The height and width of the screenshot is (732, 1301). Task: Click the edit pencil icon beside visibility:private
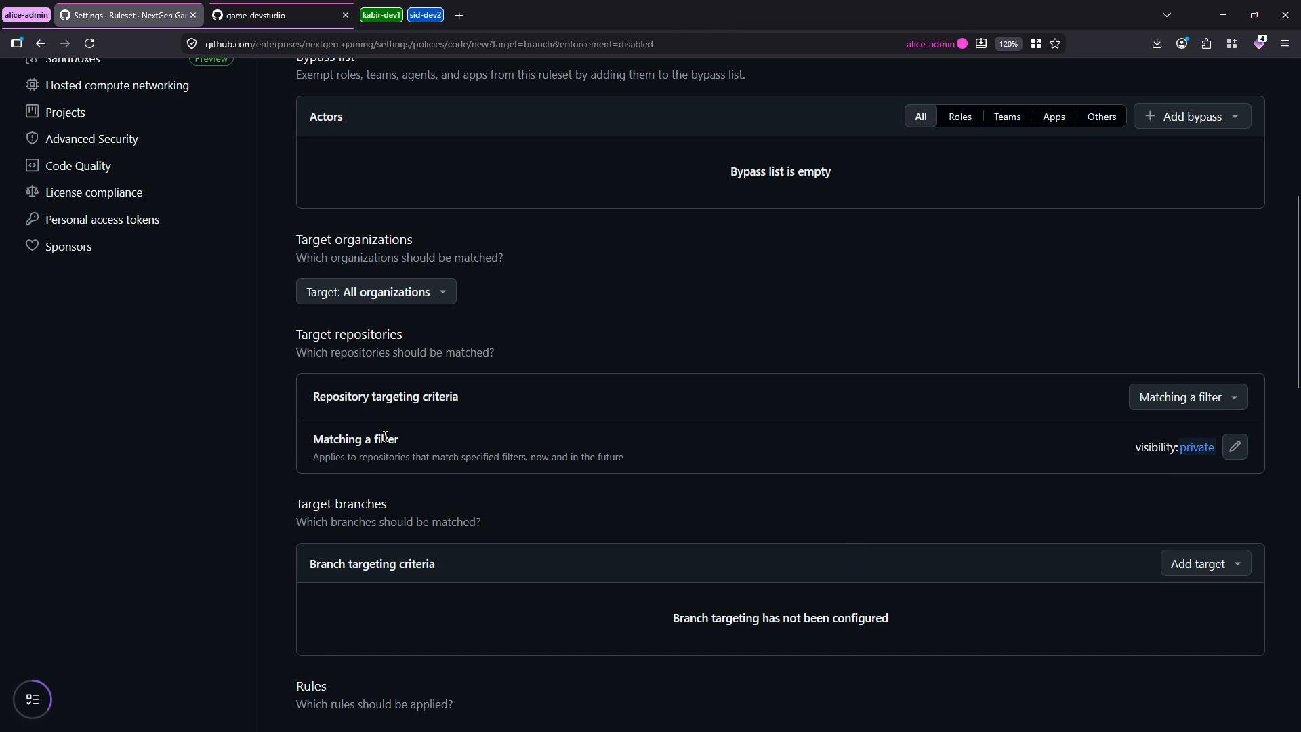coord(1235,447)
